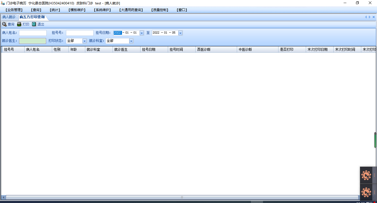This screenshot has height=203, width=377.
Task: Click the 病人姓名 column header
Action: (x=38, y=50)
